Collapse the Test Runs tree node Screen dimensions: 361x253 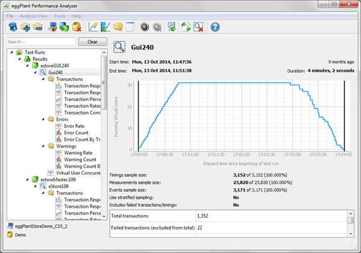(11, 52)
